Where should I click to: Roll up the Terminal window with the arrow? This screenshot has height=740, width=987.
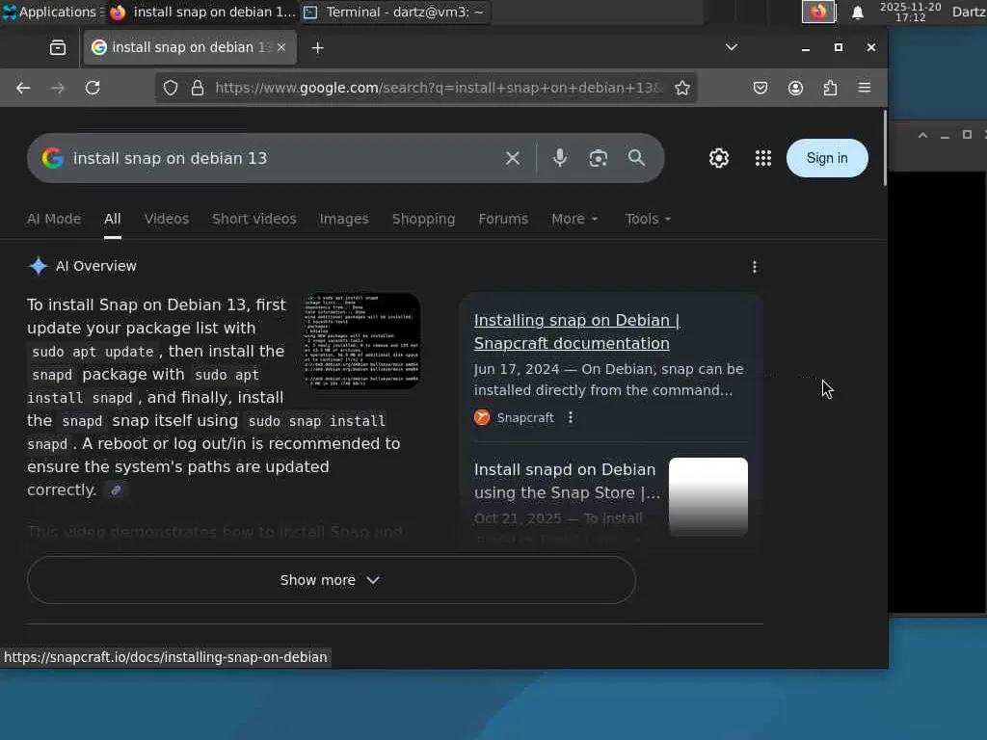point(922,135)
